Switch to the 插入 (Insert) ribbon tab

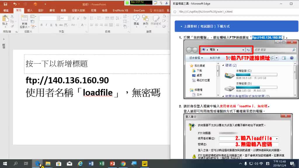[x=30, y=10]
